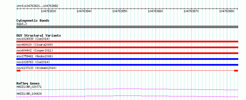This screenshot has width=246, height=100.
Task: Open variant label nsv1028763 (Coe2014)
Action: pos(33,62)
